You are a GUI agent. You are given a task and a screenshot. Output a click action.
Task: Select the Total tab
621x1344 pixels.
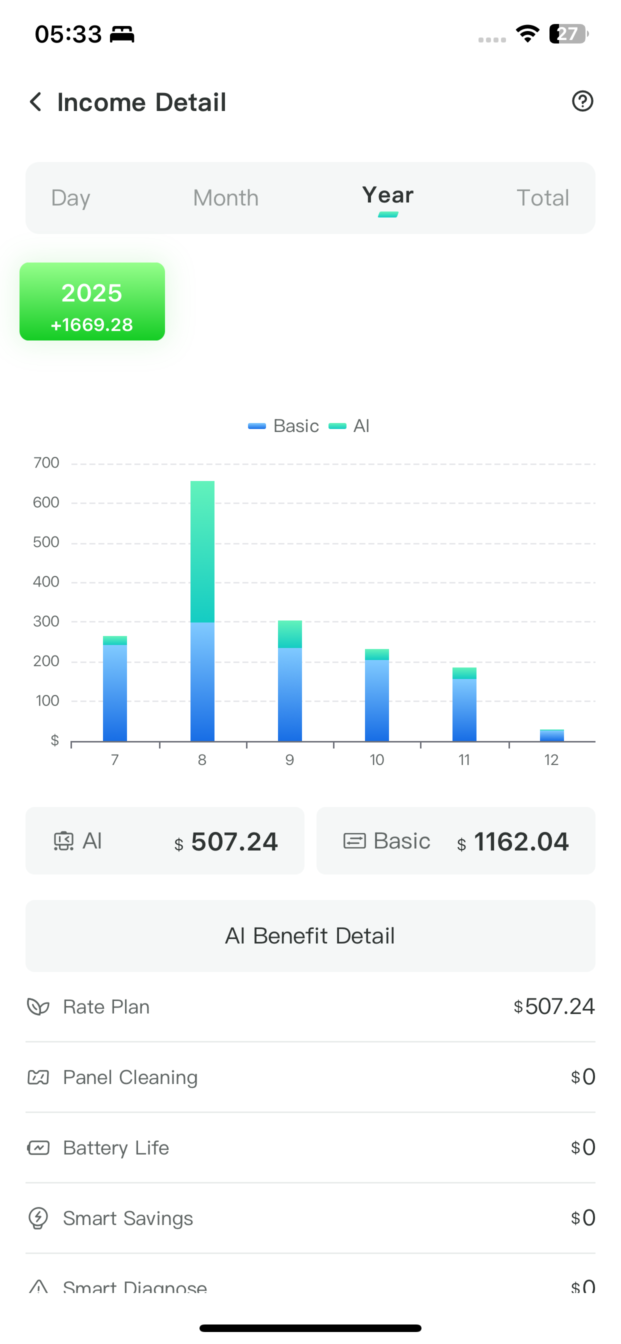(x=542, y=198)
